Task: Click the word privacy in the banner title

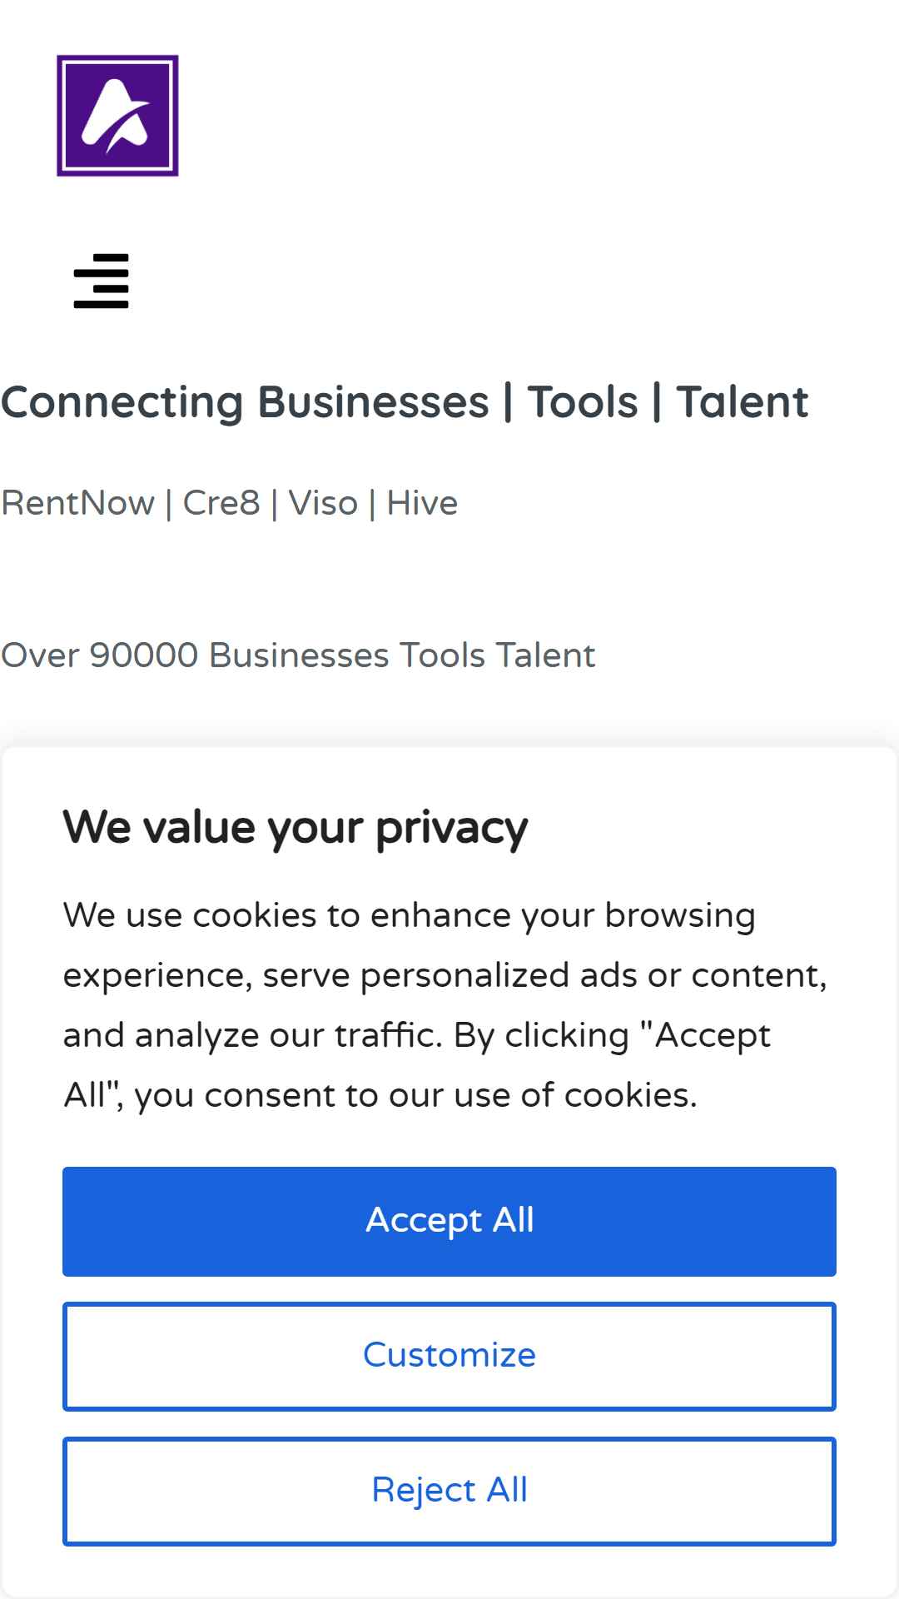Action: [x=452, y=829]
